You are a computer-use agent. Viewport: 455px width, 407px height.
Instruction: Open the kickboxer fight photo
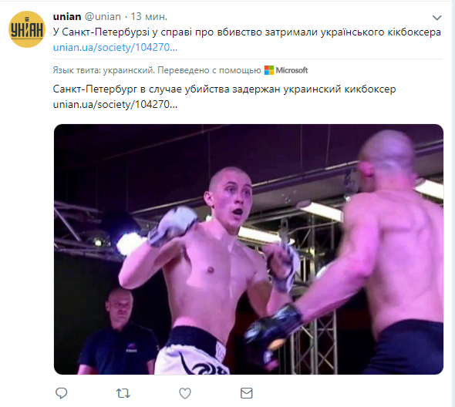[x=248, y=249]
